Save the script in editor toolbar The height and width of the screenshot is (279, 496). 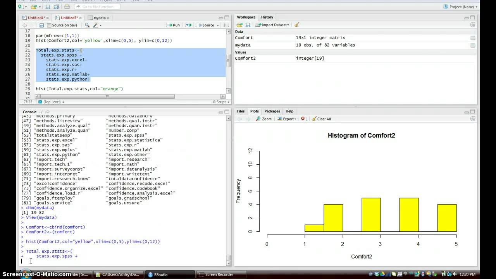[41, 25]
